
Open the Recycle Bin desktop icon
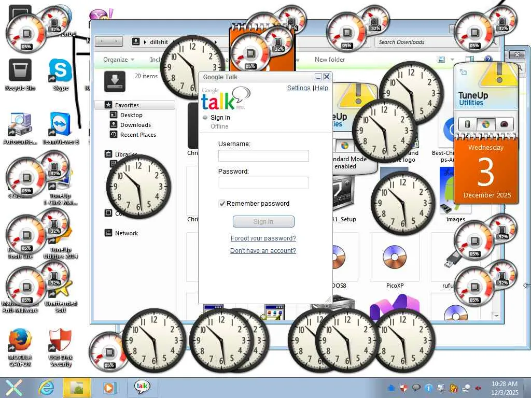point(20,75)
